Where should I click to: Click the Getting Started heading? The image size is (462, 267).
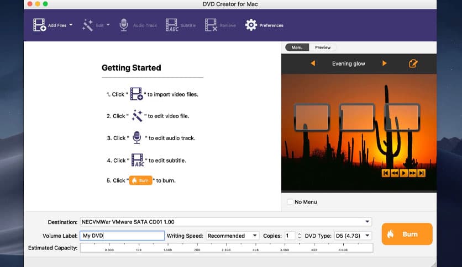pos(131,68)
